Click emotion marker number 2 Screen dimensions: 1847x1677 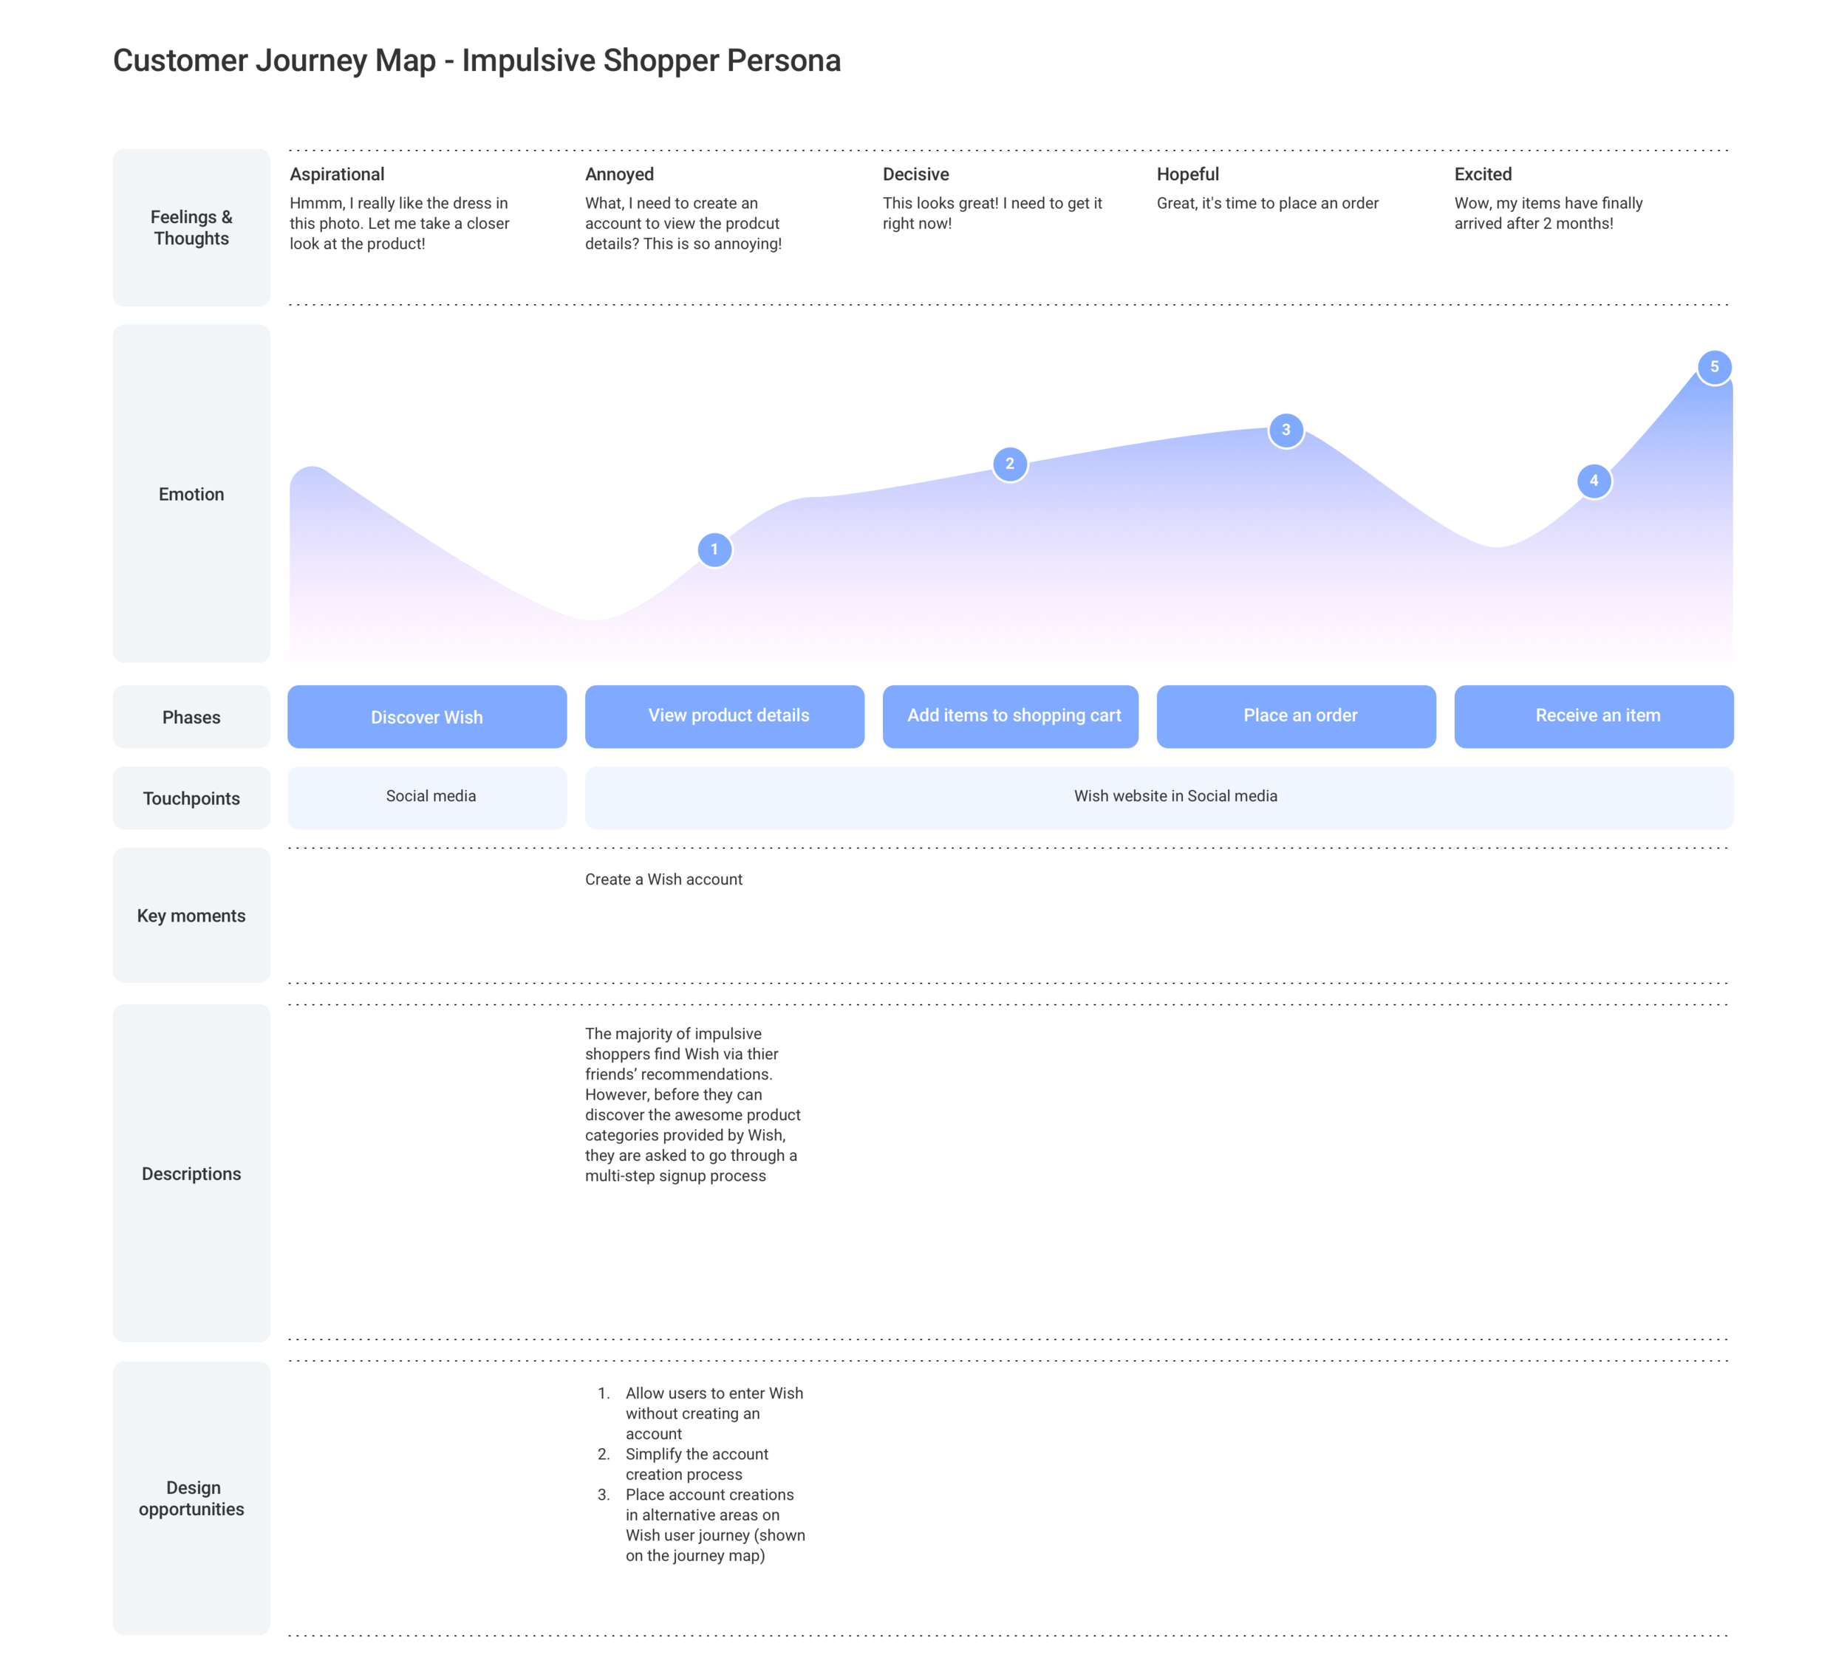1010,464
